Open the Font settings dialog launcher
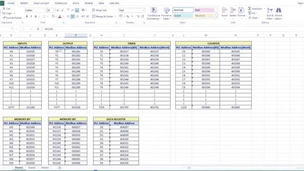Viewport: 304px width, 171px height. [x=64, y=23]
